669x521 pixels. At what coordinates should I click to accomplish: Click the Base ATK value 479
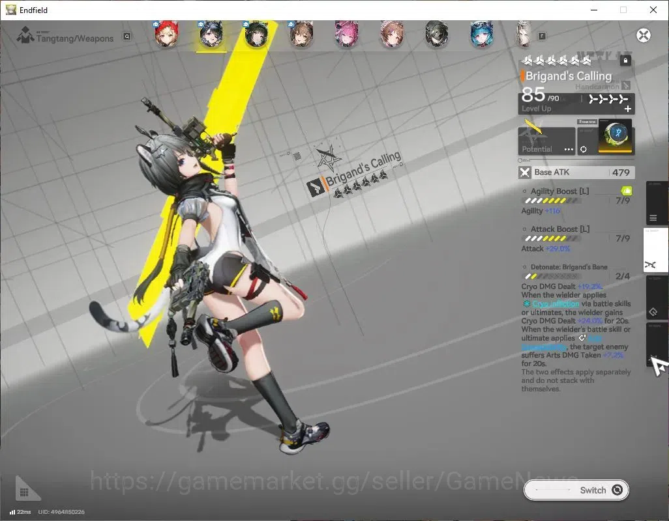click(621, 173)
